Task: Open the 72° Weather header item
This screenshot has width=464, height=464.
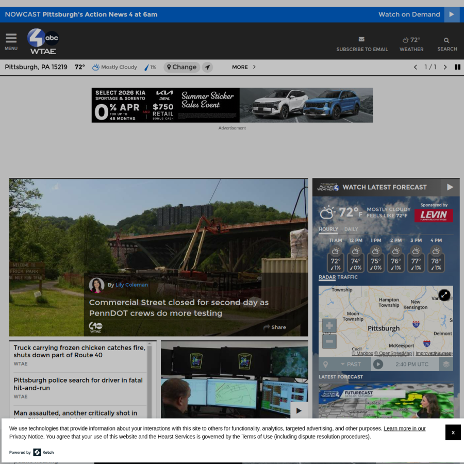Action: pyautogui.click(x=411, y=44)
